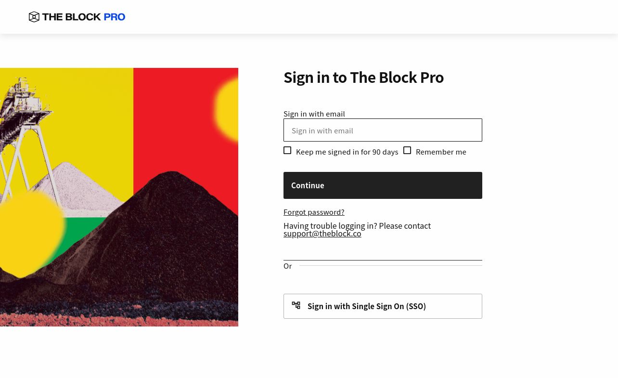Click the "Having trouble logging in?" text
Screen dimensions: 618x378
(330, 225)
